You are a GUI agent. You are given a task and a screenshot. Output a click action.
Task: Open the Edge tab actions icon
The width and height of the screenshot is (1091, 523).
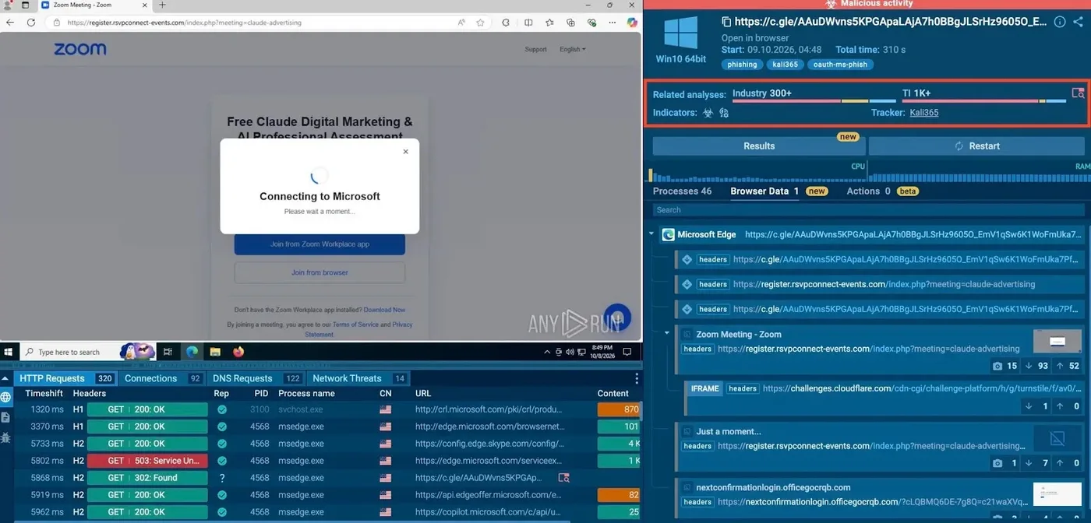pyautogui.click(x=25, y=5)
